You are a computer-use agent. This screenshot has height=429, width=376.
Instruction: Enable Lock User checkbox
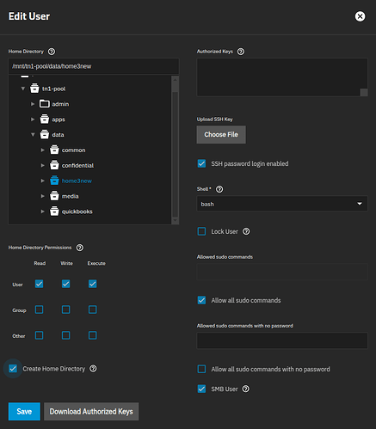pos(201,231)
